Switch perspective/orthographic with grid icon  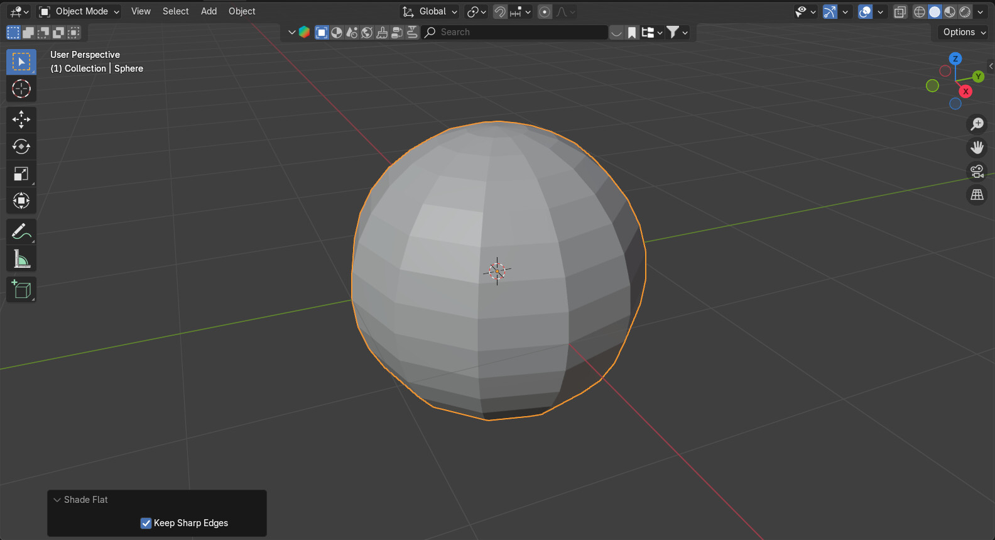click(x=977, y=195)
